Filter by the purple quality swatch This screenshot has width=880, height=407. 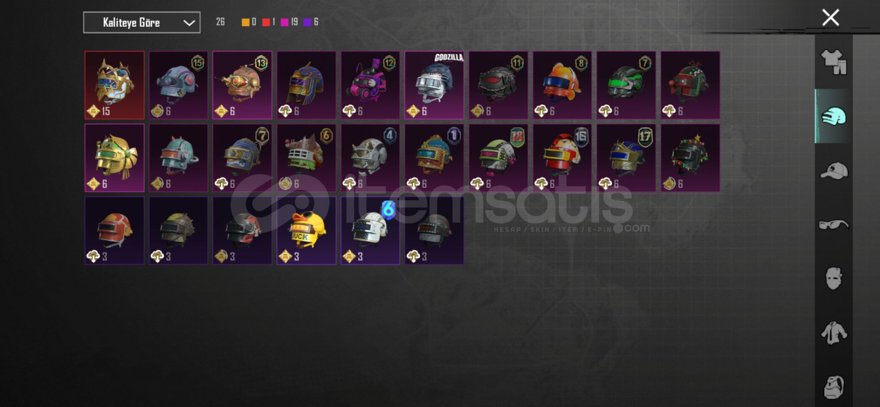click(308, 22)
